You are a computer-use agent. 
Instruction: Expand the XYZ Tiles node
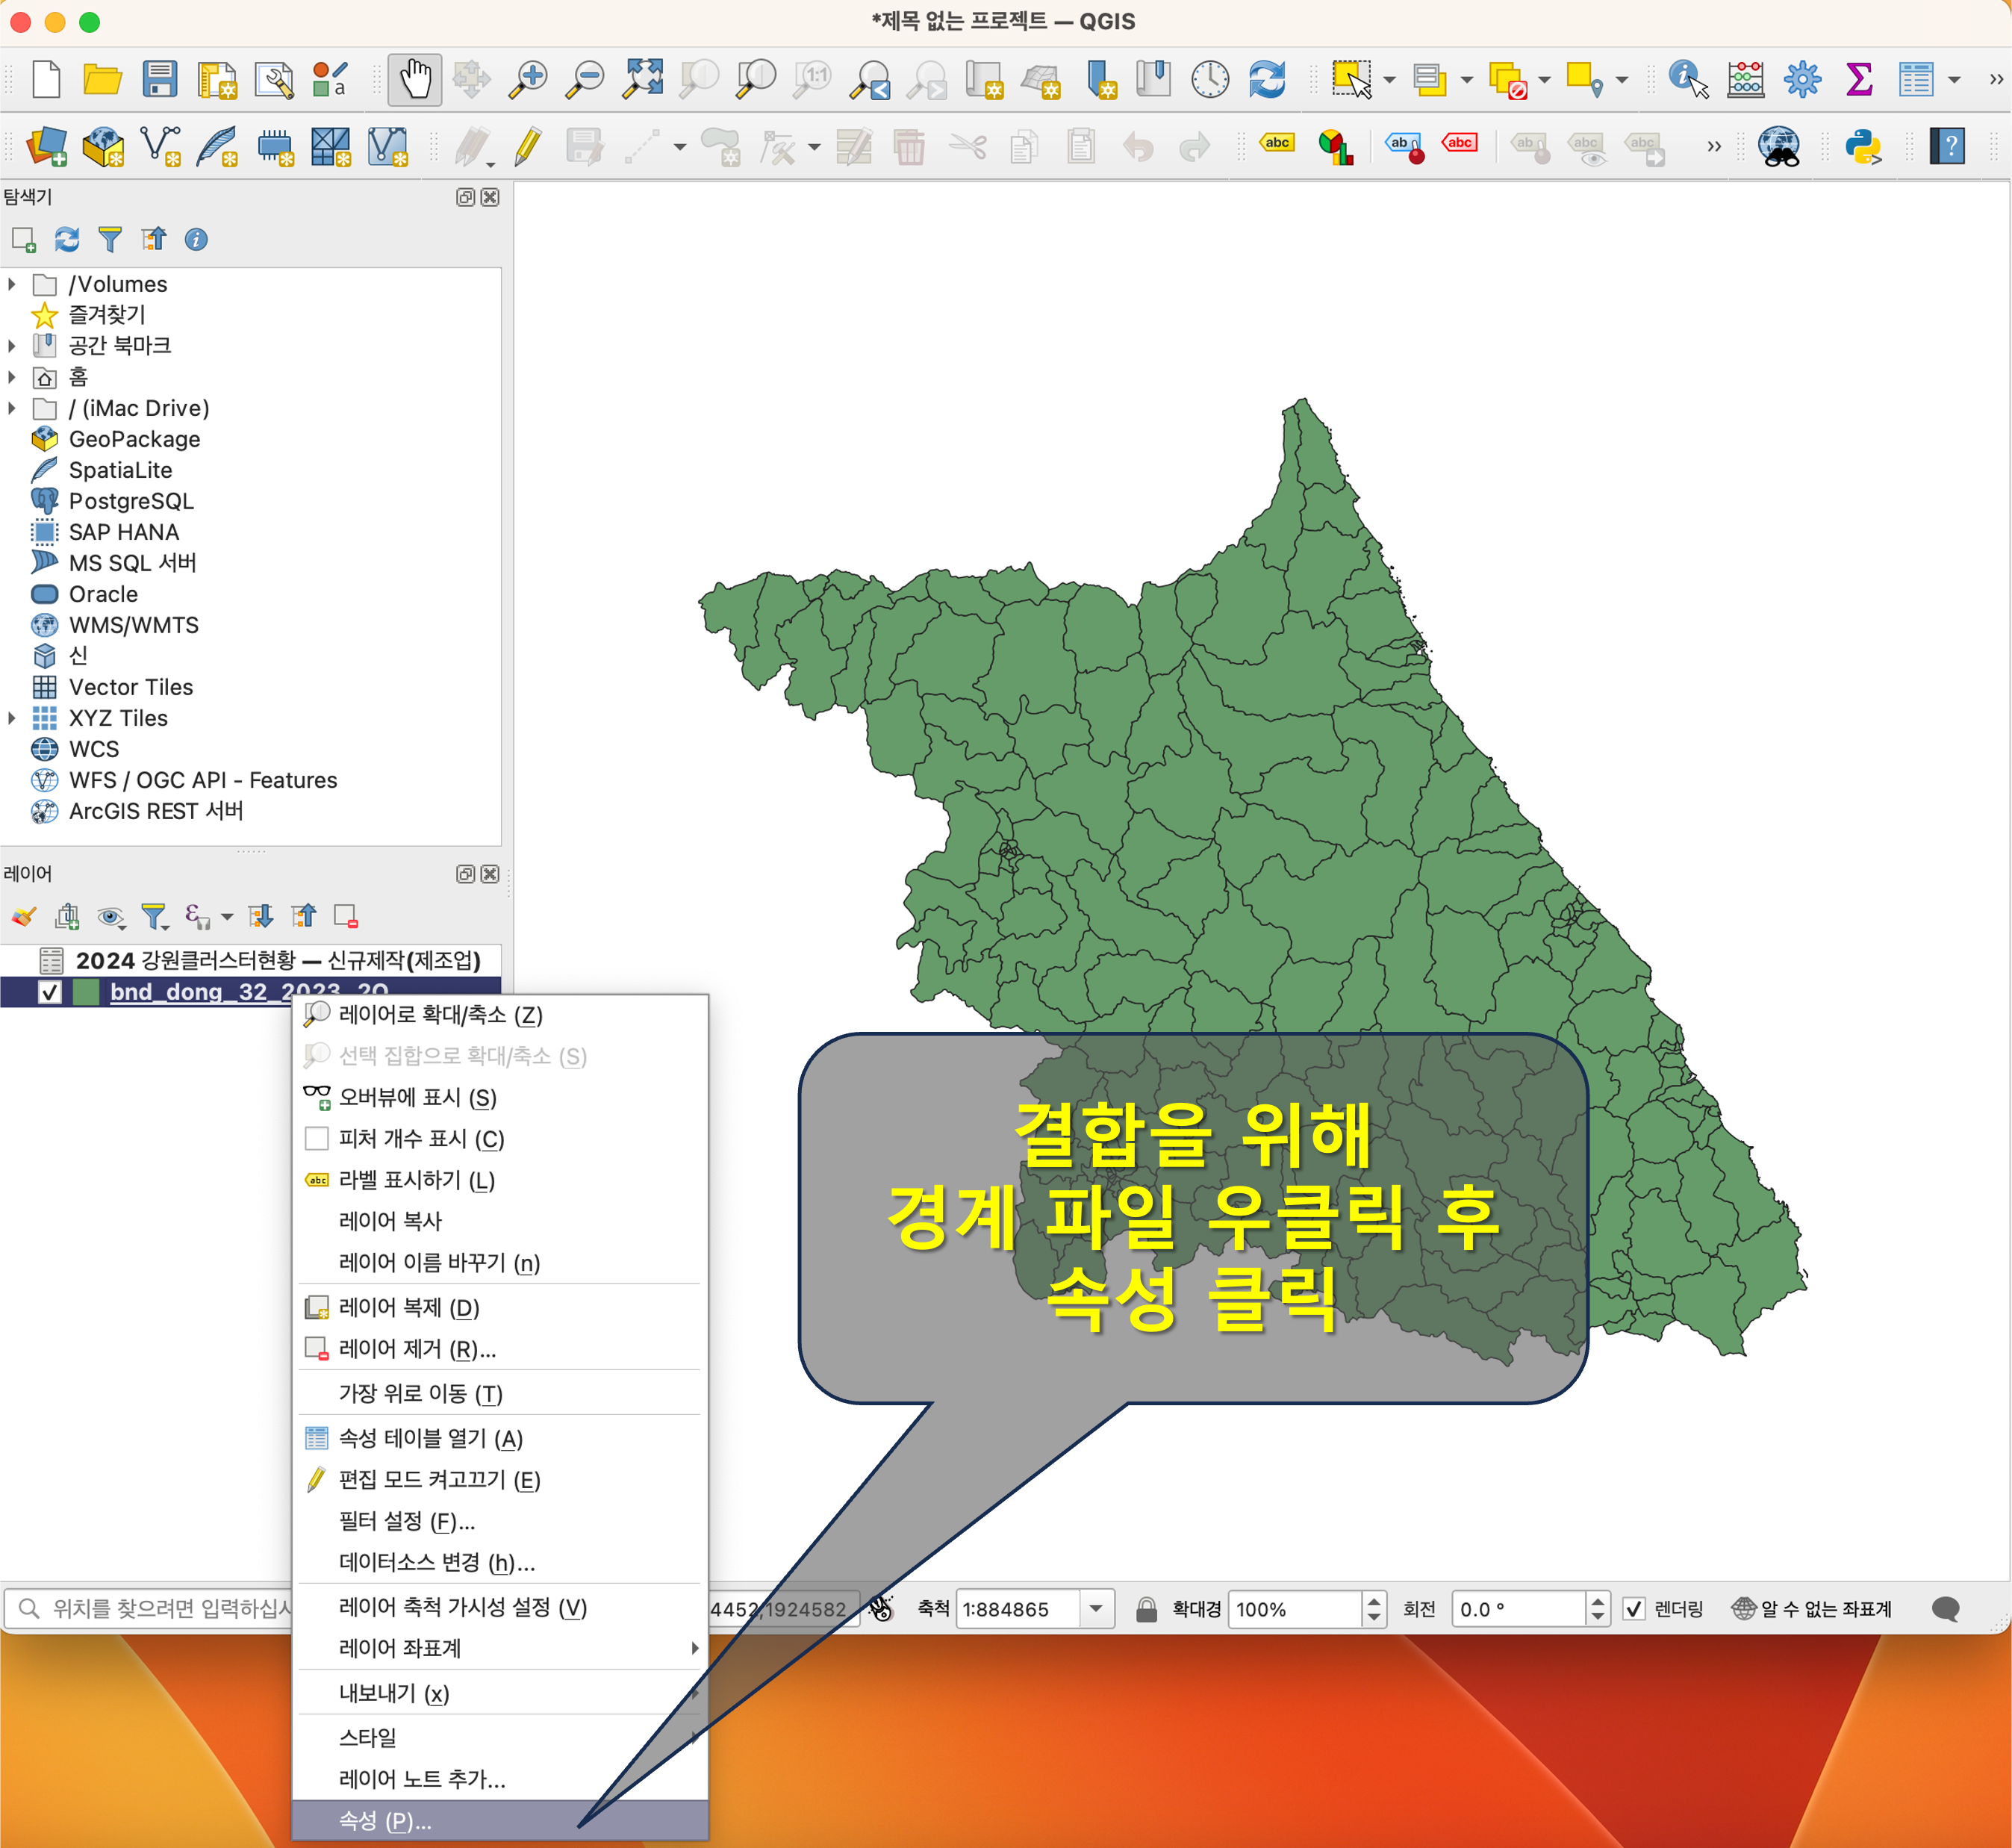click(x=12, y=718)
